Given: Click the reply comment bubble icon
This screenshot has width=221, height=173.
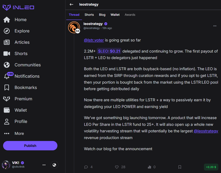Looking at the screenshot, I should [x=86, y=167].
